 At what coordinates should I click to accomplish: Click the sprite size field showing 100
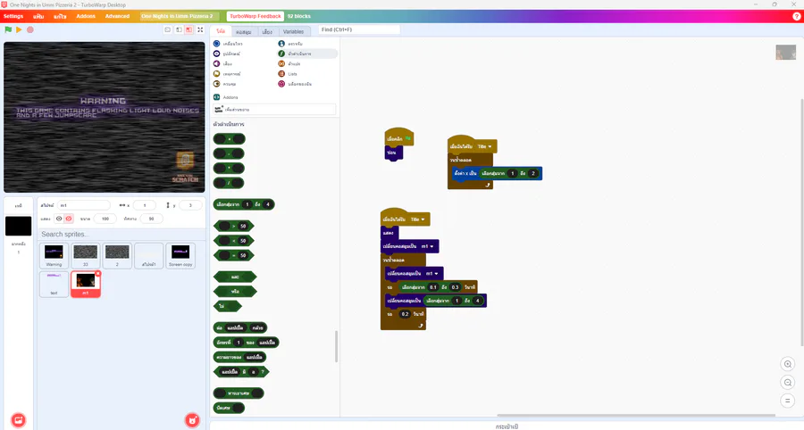[x=105, y=219]
